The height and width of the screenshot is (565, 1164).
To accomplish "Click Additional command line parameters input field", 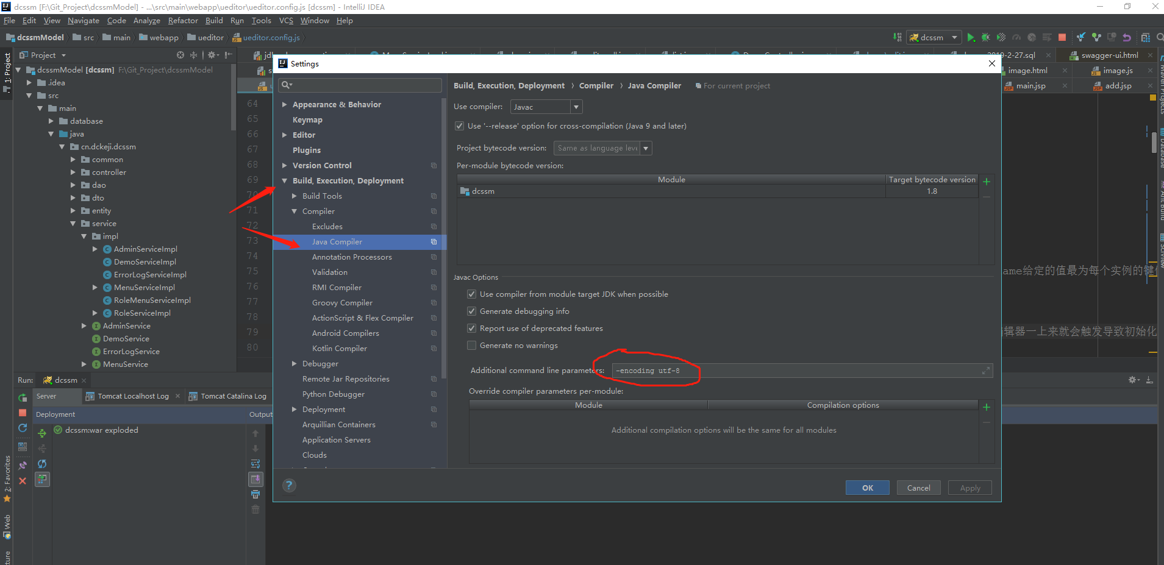I will pos(802,371).
